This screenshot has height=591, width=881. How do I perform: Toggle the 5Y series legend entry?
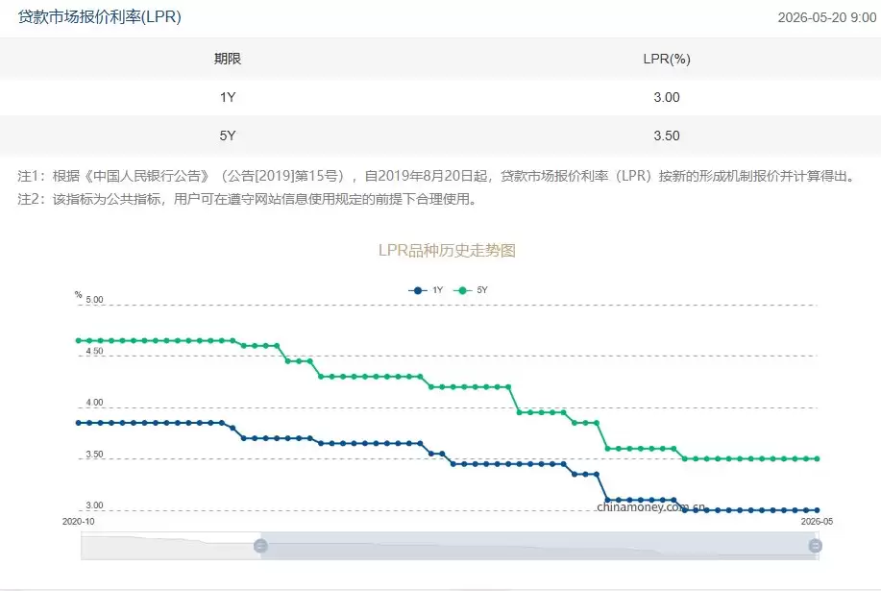pyautogui.click(x=471, y=290)
